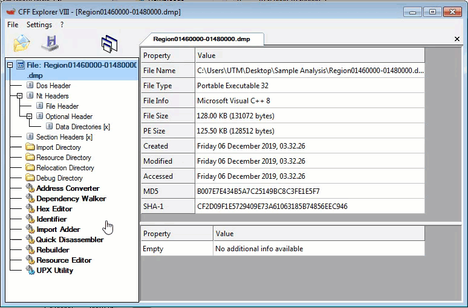Viewport: 468px width, 308px height.
Task: Open the question mark help menu
Action: click(62, 25)
